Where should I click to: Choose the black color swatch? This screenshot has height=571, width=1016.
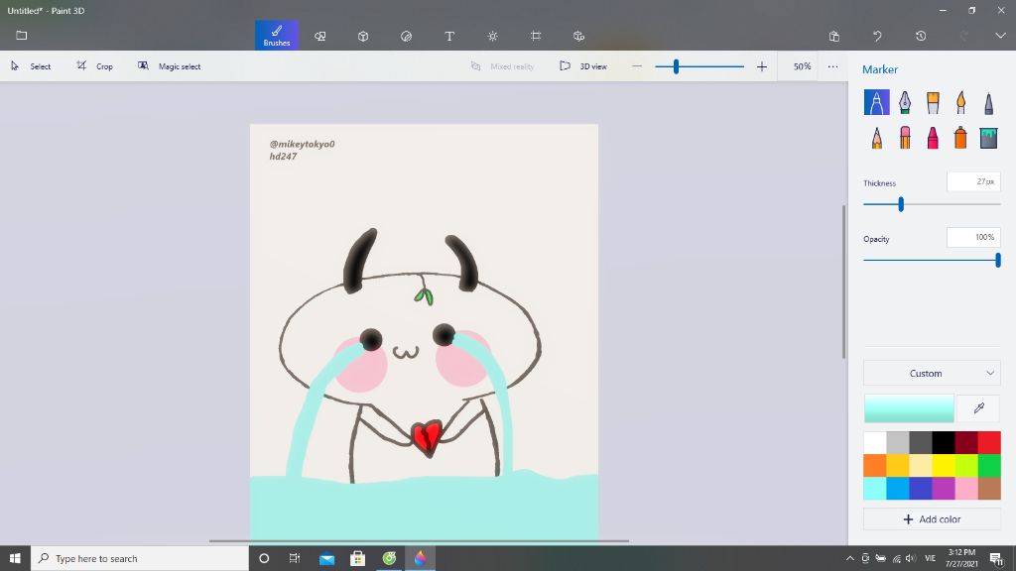click(x=944, y=443)
